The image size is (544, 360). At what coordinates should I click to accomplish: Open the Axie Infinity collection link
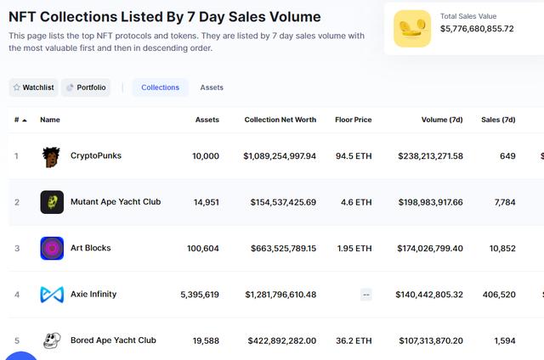[x=93, y=295]
